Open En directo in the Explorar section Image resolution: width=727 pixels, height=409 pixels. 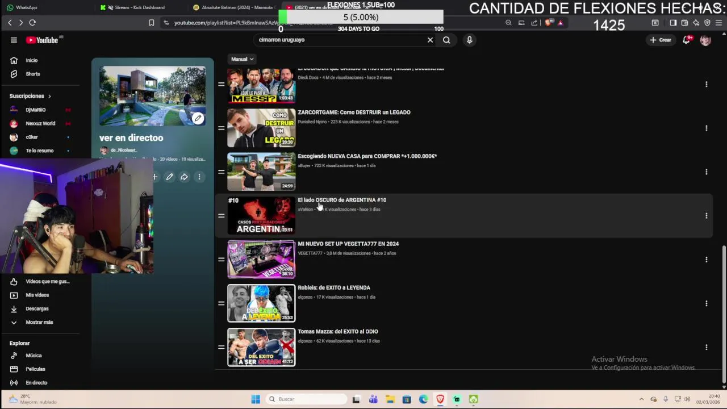coord(36,383)
